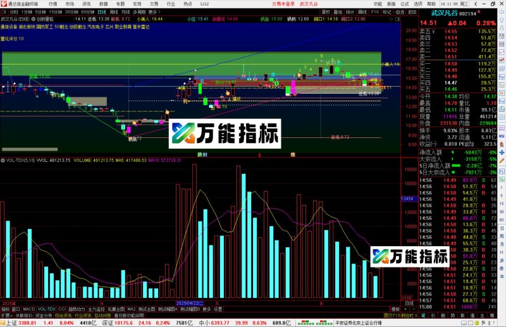Open the line chart icon in right sidebar
506x327 pixels.
tap(502, 52)
